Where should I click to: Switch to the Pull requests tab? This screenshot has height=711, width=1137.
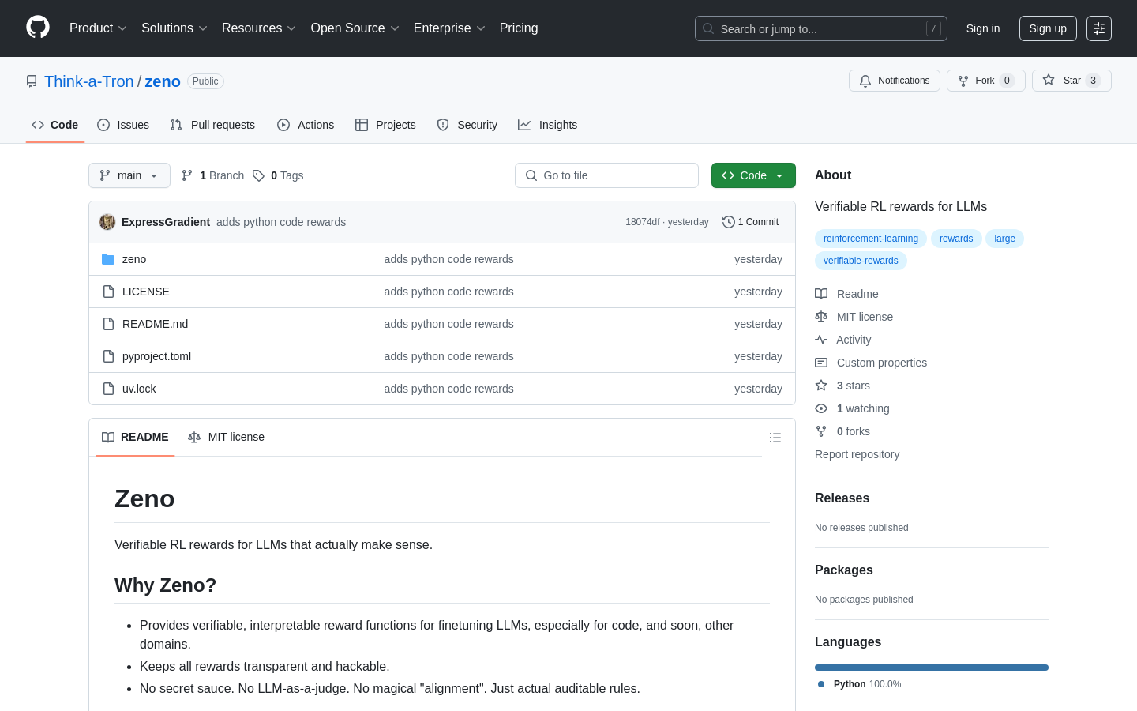pos(212,125)
